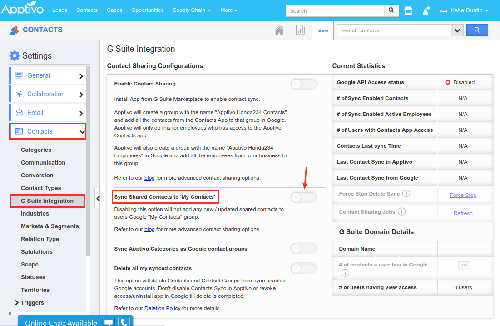The image size is (500, 326).
Task: Open blog link under Sync Shared Contacts
Action: point(149,229)
